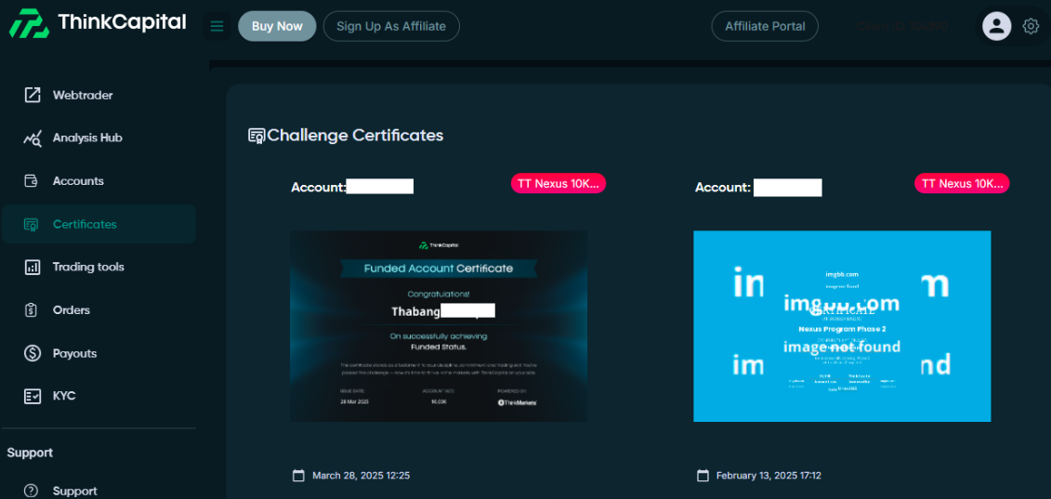Click the KYC checklist icon
Image resolution: width=1051 pixels, height=499 pixels.
coord(33,396)
